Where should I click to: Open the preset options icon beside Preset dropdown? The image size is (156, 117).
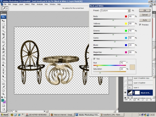pos(133,10)
